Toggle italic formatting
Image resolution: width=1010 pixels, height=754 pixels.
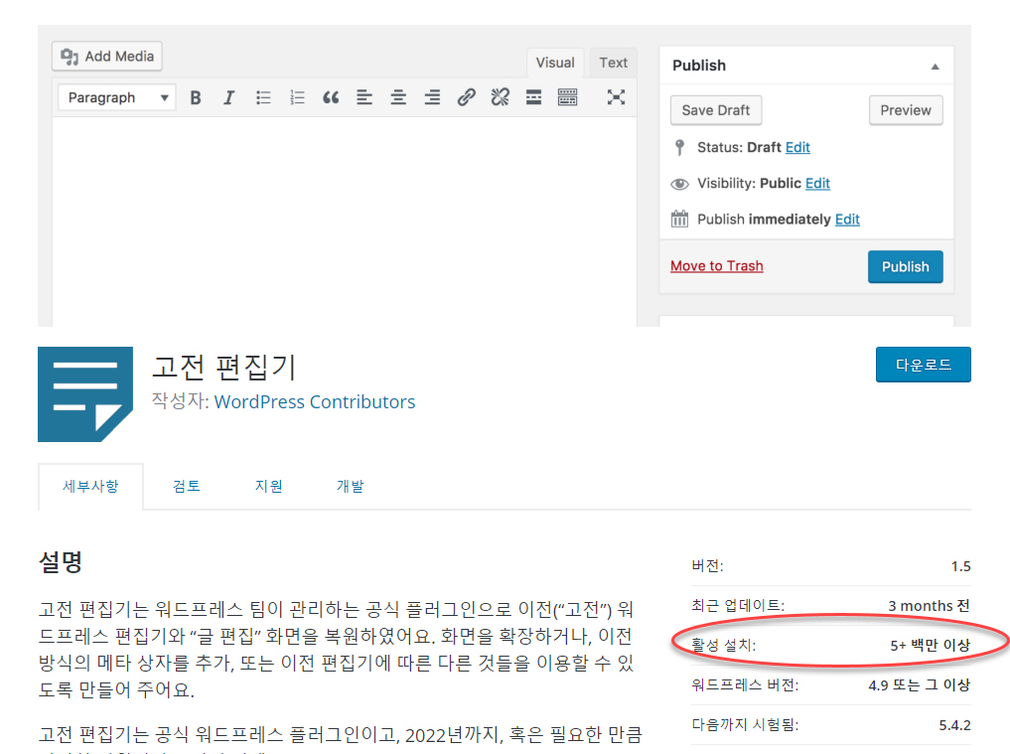point(228,97)
